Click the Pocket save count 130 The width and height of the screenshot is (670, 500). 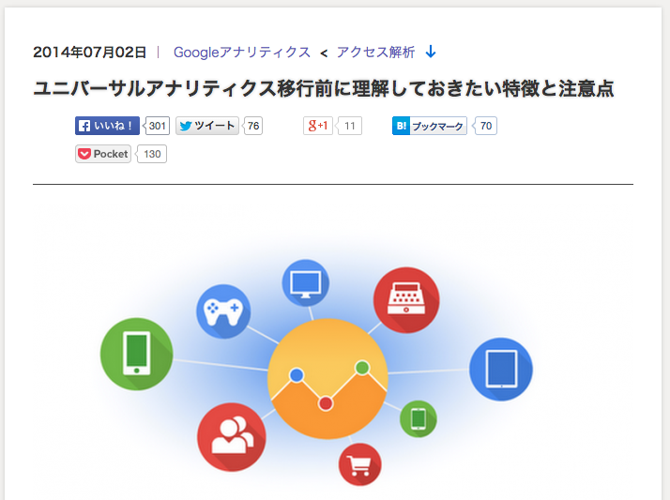click(x=152, y=154)
